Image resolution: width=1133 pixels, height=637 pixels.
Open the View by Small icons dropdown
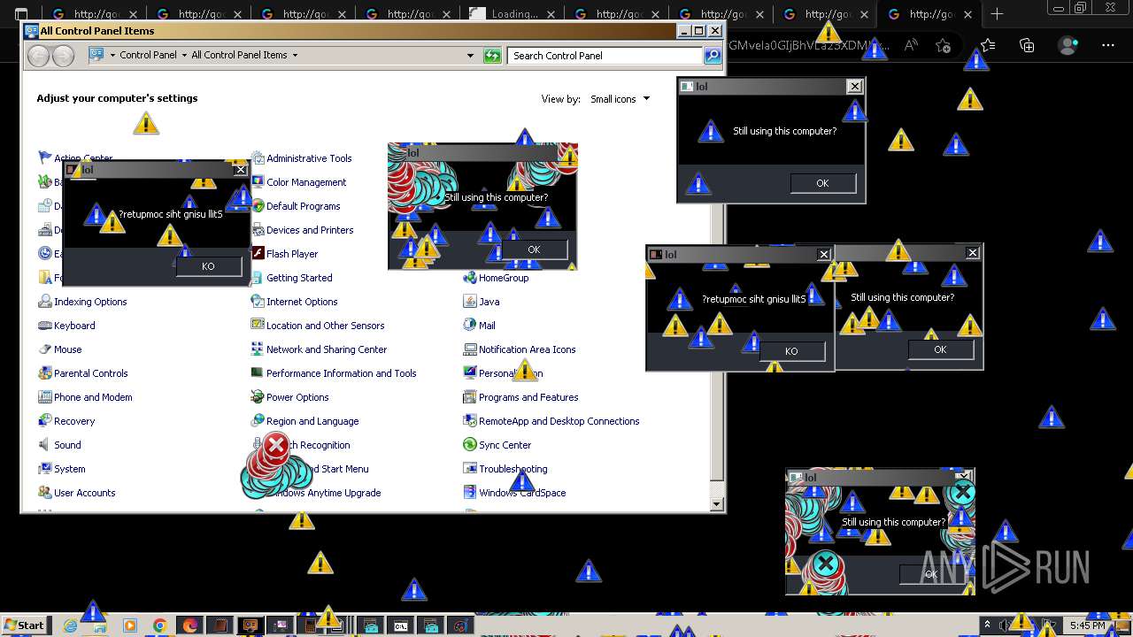620,99
